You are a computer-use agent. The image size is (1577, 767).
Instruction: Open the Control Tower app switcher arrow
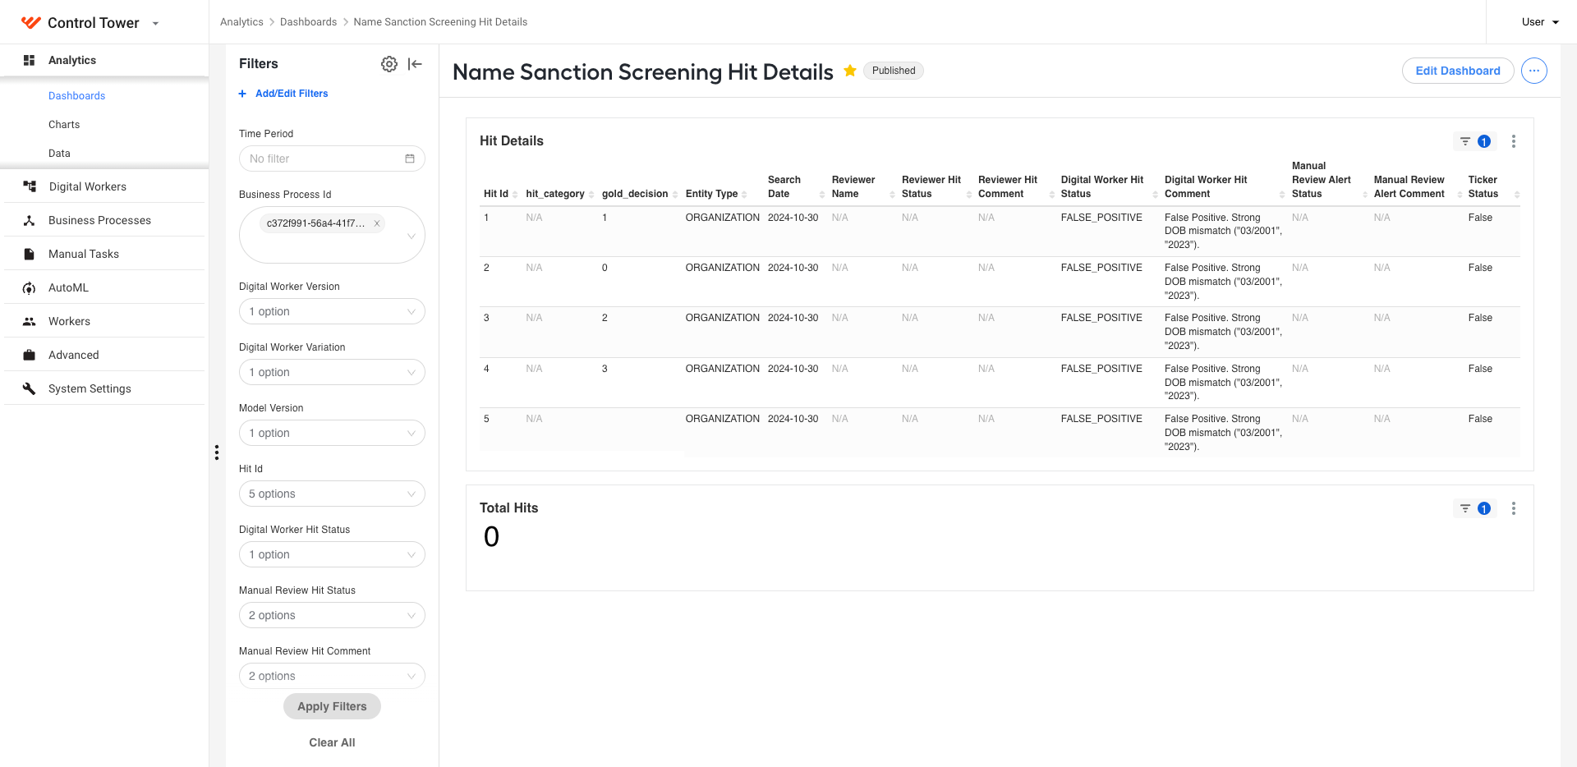pyautogui.click(x=156, y=23)
